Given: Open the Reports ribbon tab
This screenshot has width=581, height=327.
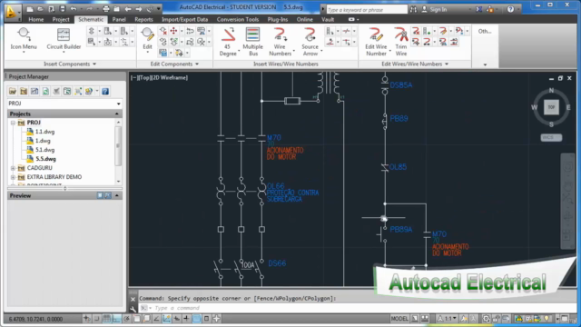Looking at the screenshot, I should pos(143,19).
